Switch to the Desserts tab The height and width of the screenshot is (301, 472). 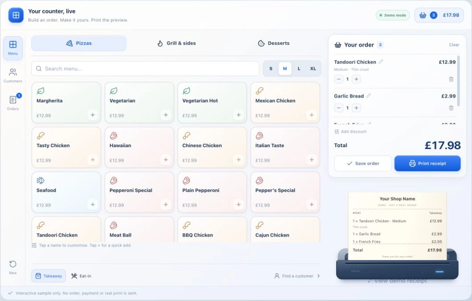pos(274,43)
